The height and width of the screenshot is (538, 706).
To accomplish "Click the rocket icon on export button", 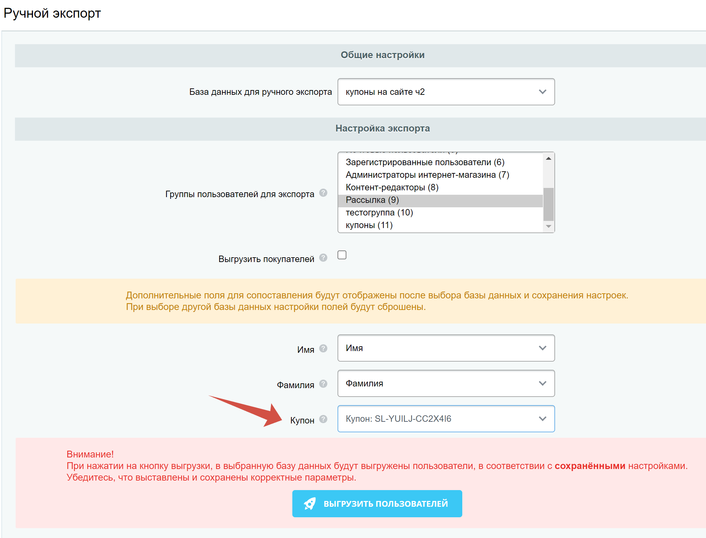I will 310,503.
